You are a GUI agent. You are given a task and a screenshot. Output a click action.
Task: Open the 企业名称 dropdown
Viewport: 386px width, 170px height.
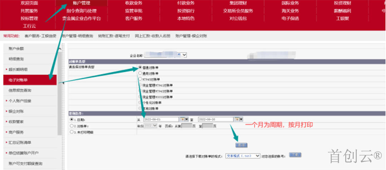(166, 55)
